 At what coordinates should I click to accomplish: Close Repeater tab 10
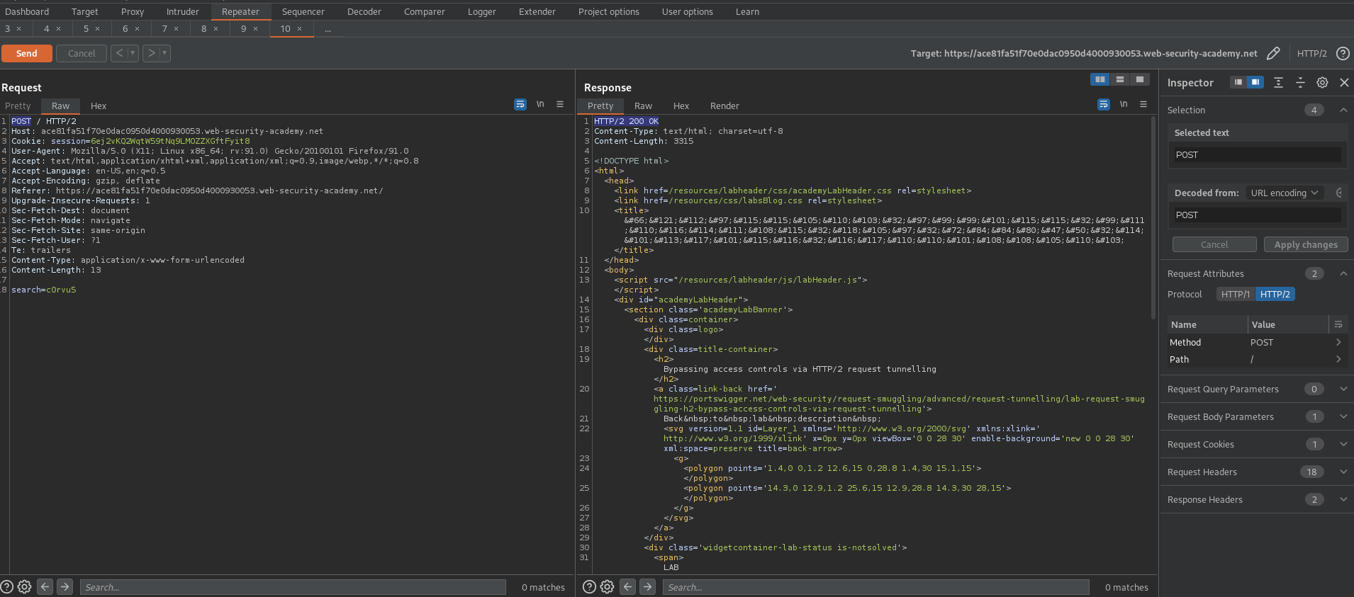tap(299, 29)
